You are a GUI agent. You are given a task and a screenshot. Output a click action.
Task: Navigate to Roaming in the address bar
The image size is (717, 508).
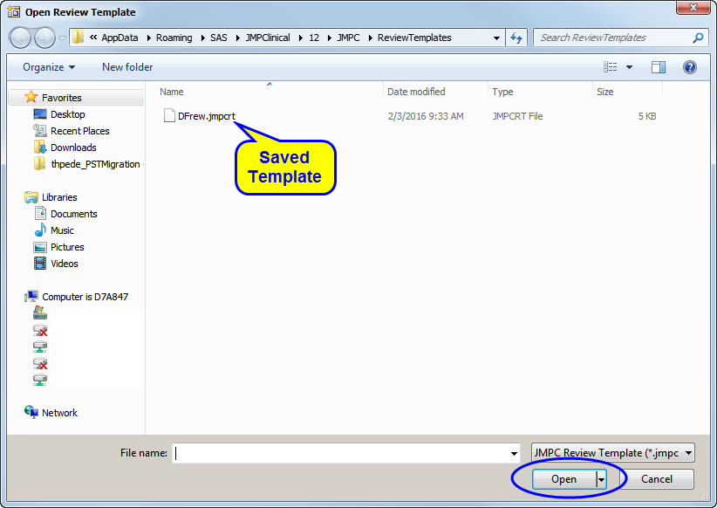[174, 38]
